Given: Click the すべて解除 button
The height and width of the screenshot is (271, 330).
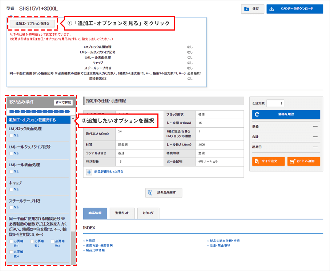Looking at the screenshot, I should point(63,103).
